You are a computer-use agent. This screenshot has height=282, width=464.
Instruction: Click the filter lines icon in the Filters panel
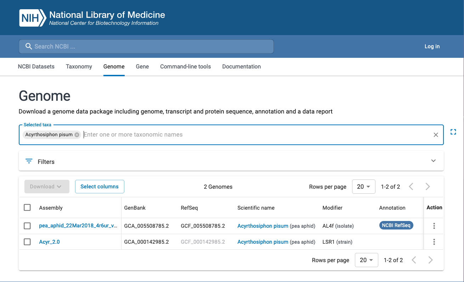29,161
